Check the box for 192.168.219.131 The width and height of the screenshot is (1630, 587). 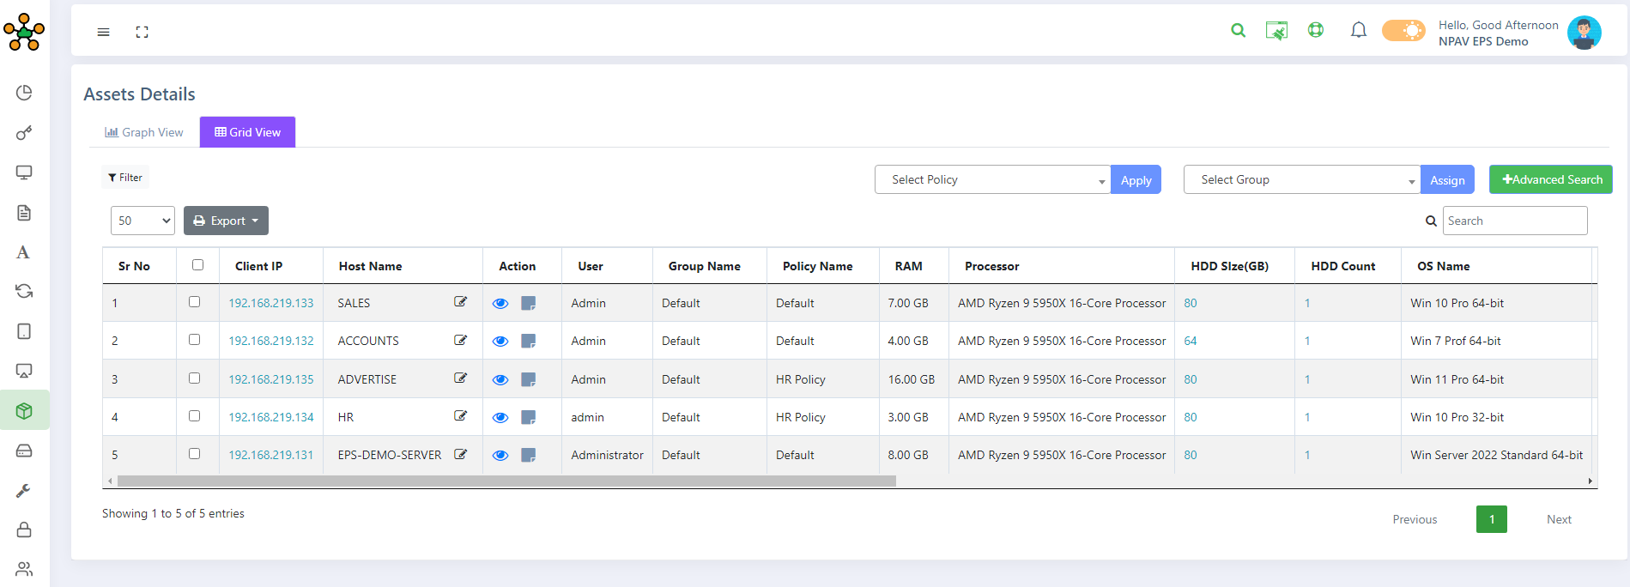coord(195,454)
